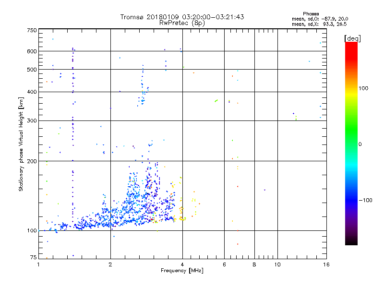This screenshot has height=288, width=384.
Task: Click the green section of the colorbar
Action: (351, 130)
